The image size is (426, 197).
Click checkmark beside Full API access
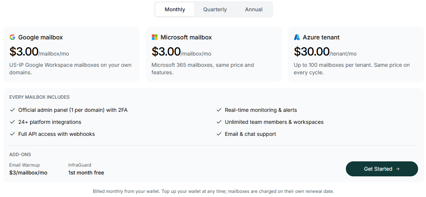[12, 134]
